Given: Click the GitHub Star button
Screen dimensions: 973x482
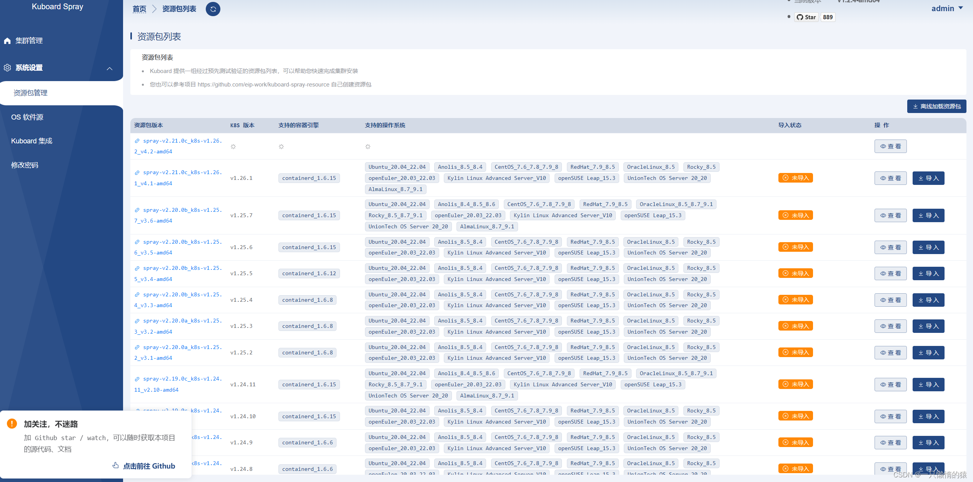Looking at the screenshot, I should pyautogui.click(x=806, y=17).
